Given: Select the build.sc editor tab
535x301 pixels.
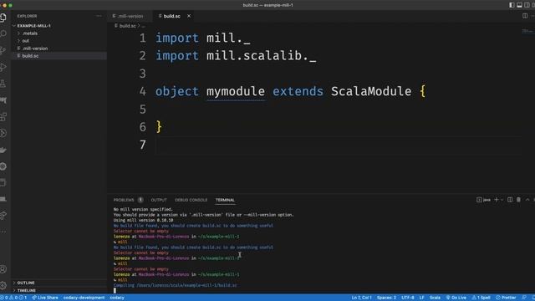Looking at the screenshot, I should (x=171, y=16).
